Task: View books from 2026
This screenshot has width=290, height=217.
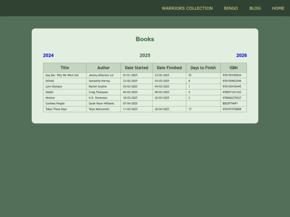Action: click(x=242, y=55)
